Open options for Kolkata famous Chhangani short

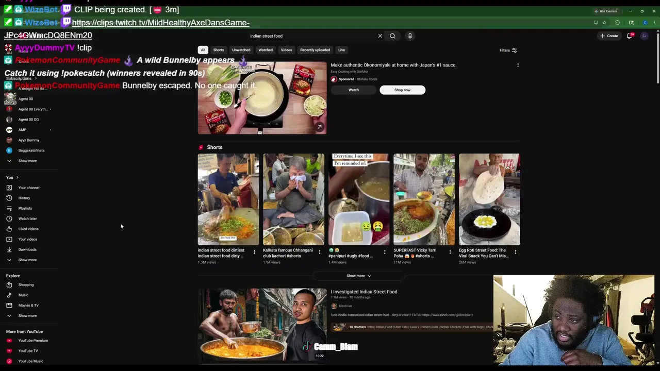(319, 252)
